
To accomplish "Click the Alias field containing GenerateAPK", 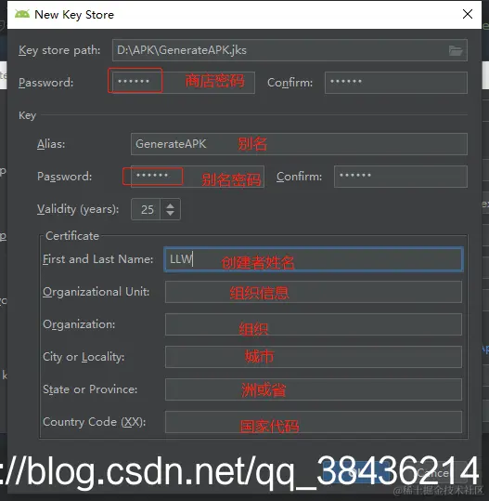I will coord(299,144).
